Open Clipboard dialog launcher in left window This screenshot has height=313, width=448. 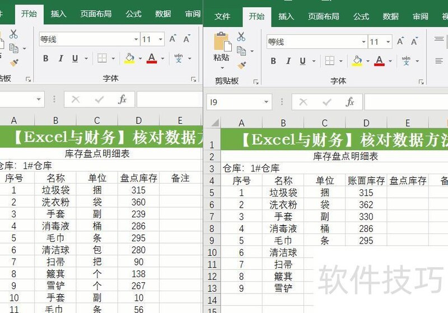[28, 80]
